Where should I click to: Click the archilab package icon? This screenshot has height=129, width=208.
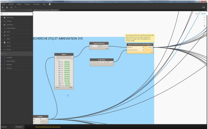tap(5, 58)
